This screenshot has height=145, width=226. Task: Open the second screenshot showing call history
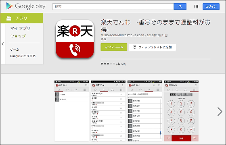tap(108, 111)
